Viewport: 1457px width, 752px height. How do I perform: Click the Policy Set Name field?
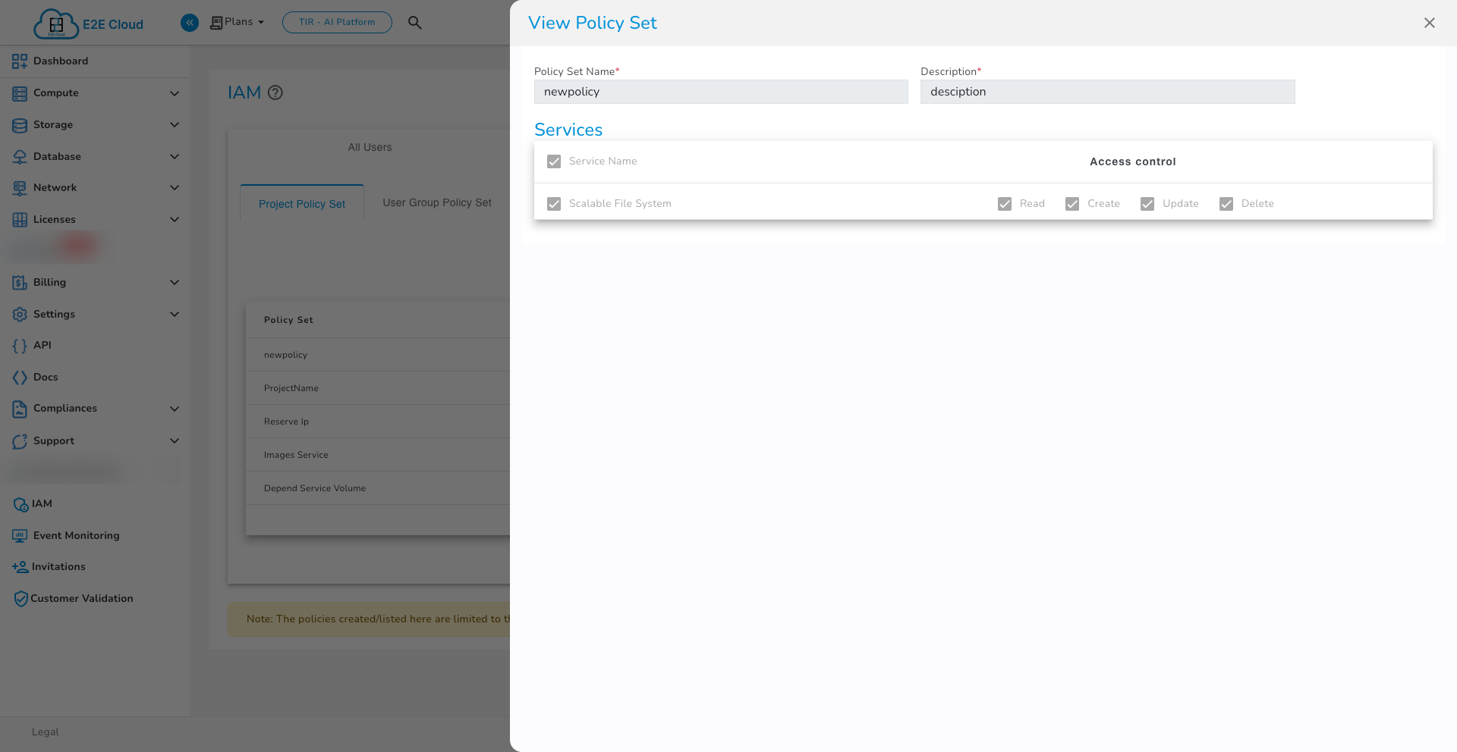[x=721, y=92]
